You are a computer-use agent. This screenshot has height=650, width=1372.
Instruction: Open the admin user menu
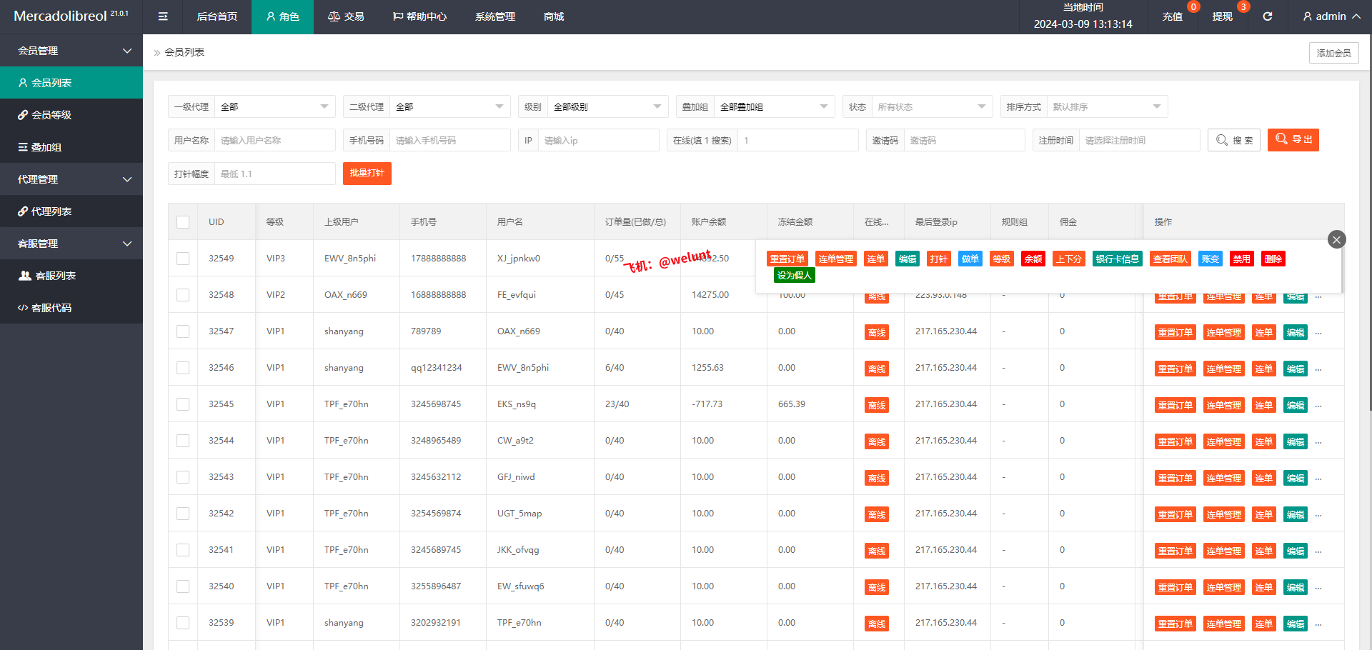click(x=1331, y=16)
